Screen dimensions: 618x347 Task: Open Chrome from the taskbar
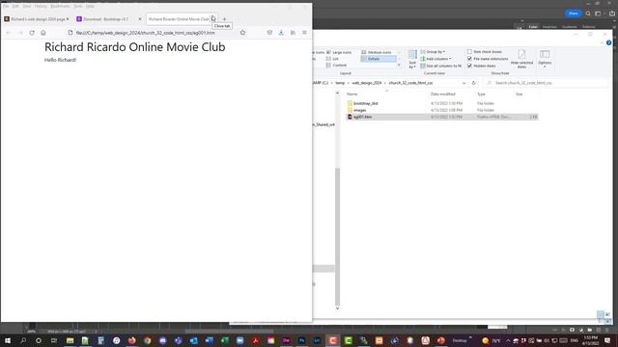pyautogui.click(x=148, y=340)
